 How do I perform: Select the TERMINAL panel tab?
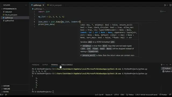54,65
